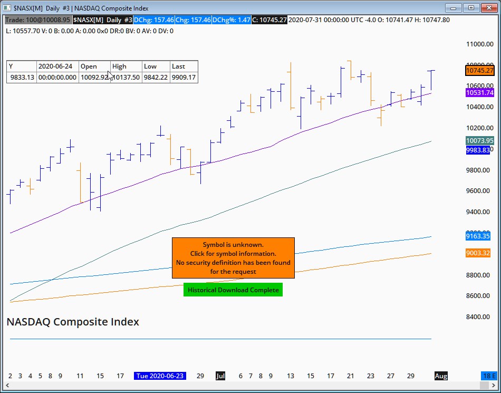Click the orange 'Symbol is unknown' message box
The height and width of the screenshot is (393, 501).
(233, 258)
